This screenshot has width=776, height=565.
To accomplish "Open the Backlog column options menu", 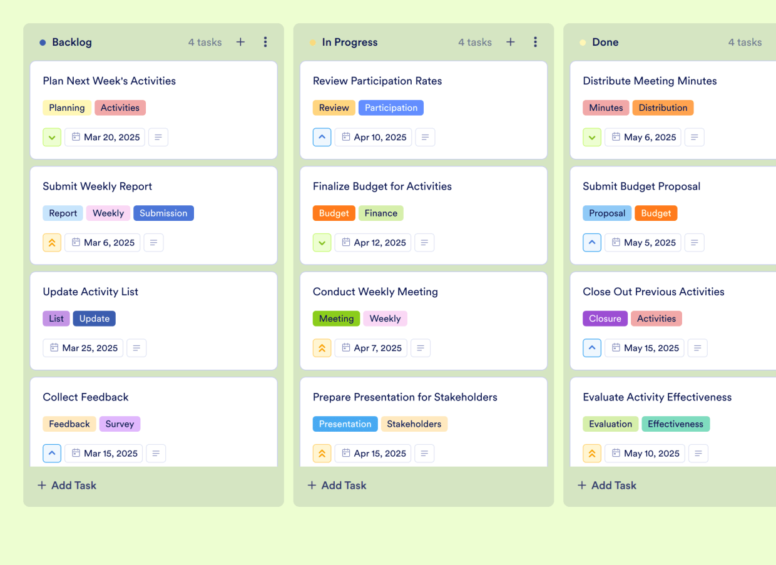I will pos(265,42).
